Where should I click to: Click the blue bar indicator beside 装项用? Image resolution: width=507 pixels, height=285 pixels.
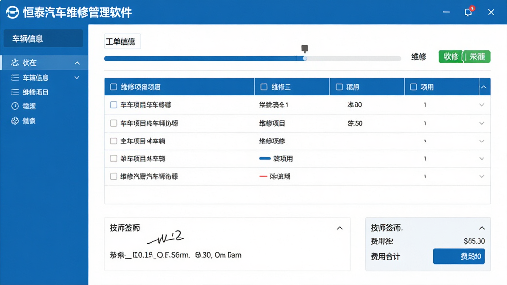tap(265, 159)
